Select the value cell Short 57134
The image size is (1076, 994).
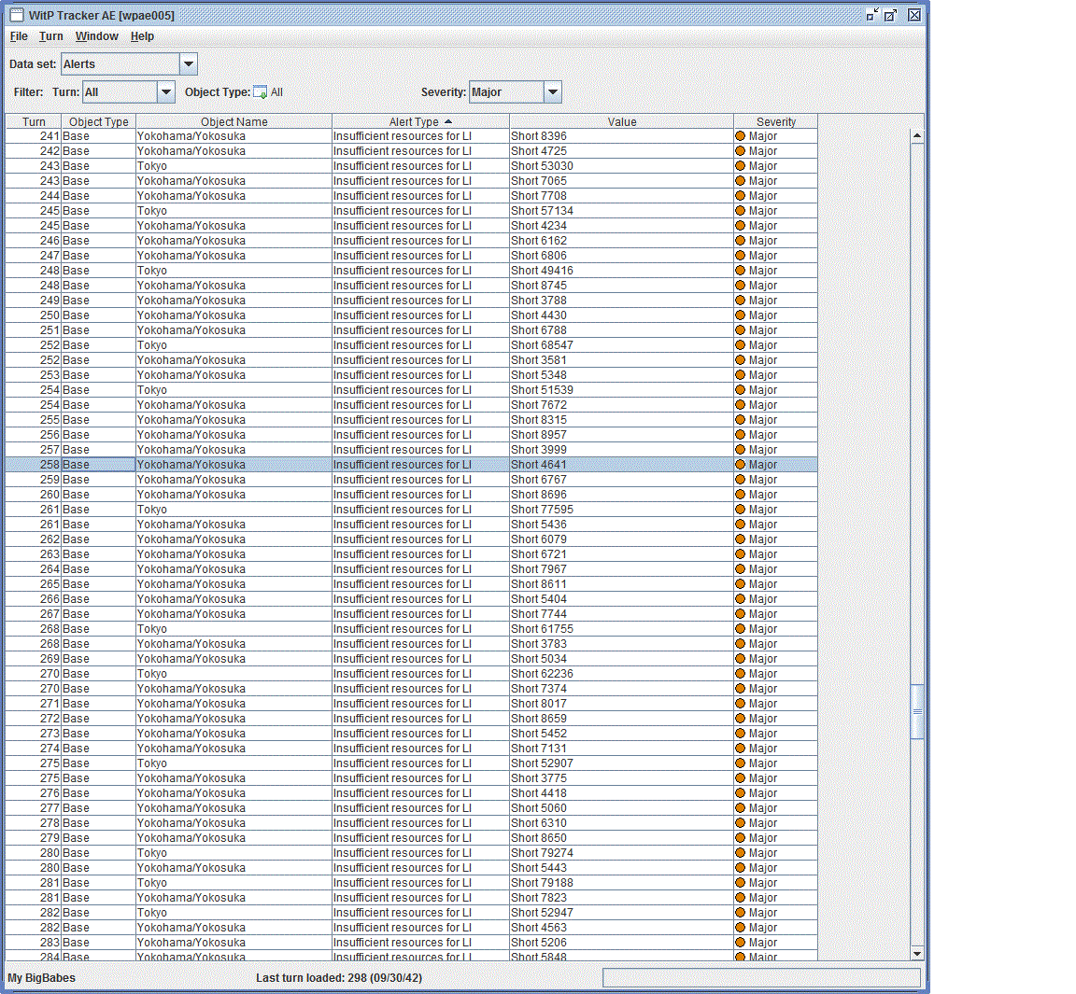tap(622, 210)
